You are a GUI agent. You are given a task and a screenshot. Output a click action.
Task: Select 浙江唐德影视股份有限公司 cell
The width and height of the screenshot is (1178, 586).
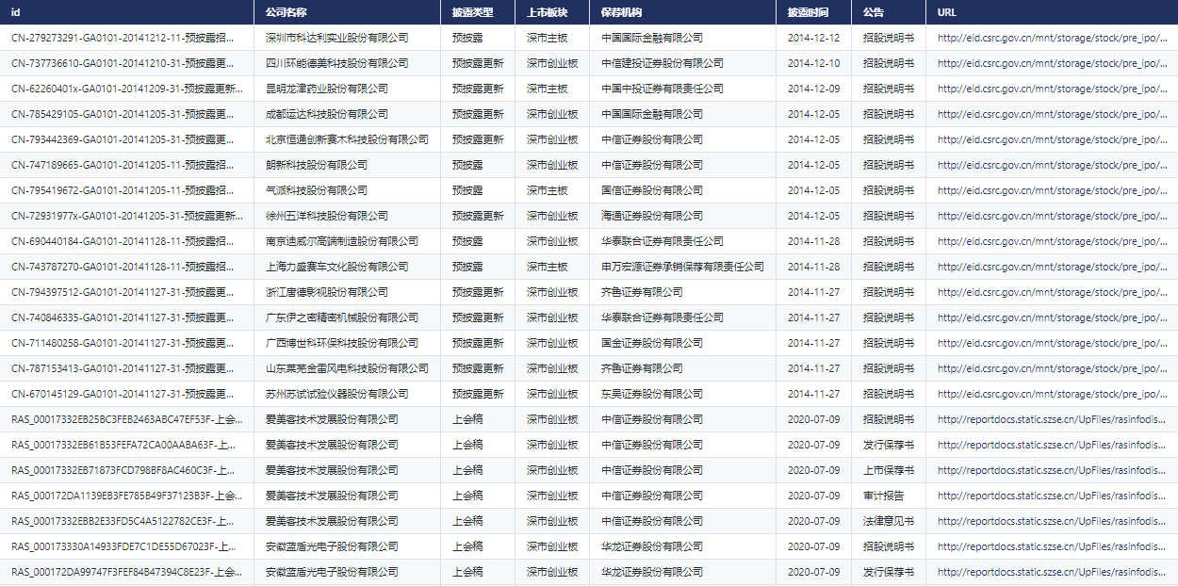click(327, 292)
